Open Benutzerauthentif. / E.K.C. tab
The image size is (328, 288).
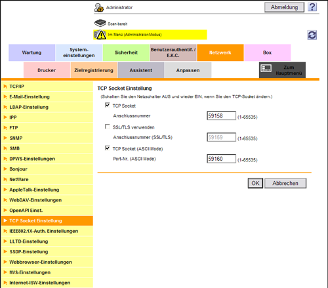tap(173, 52)
